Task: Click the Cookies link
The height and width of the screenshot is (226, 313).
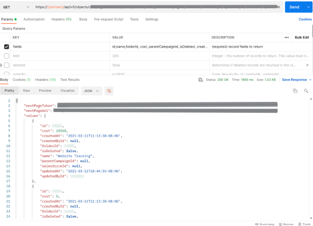Action: (305, 19)
